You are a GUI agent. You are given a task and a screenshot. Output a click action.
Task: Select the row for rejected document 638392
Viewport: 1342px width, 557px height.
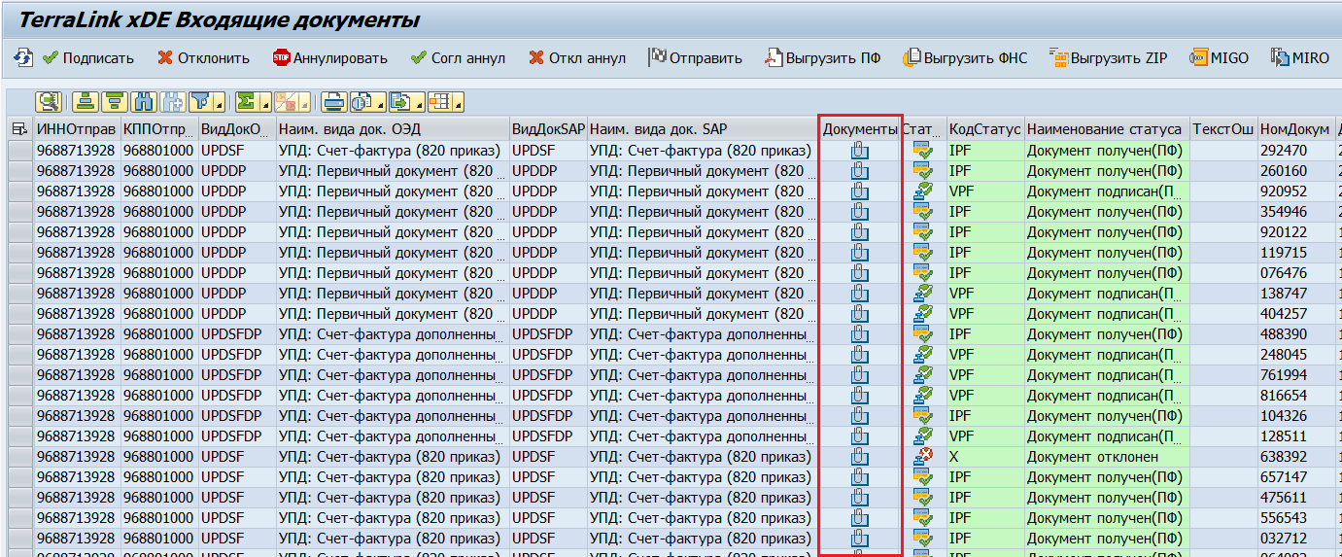pyautogui.click(x=19, y=457)
